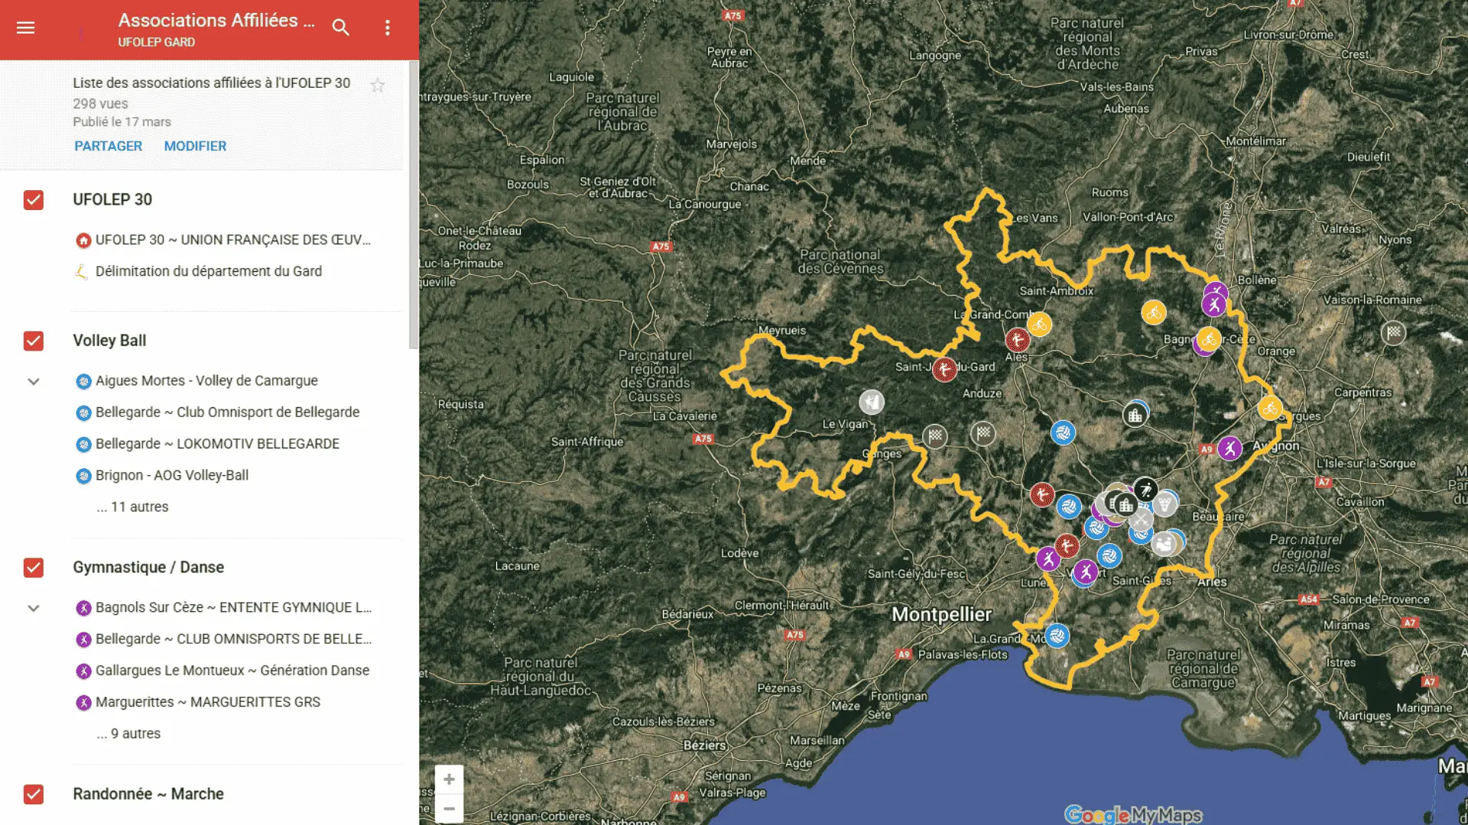This screenshot has height=825, width=1468.
Task: Select Marguerittes ~ MARGUERITTES GRS
Action: (x=208, y=703)
